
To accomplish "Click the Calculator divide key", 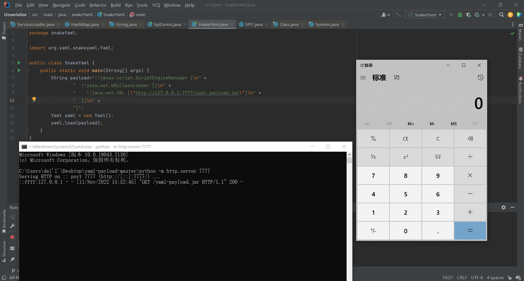I will click(x=470, y=157).
